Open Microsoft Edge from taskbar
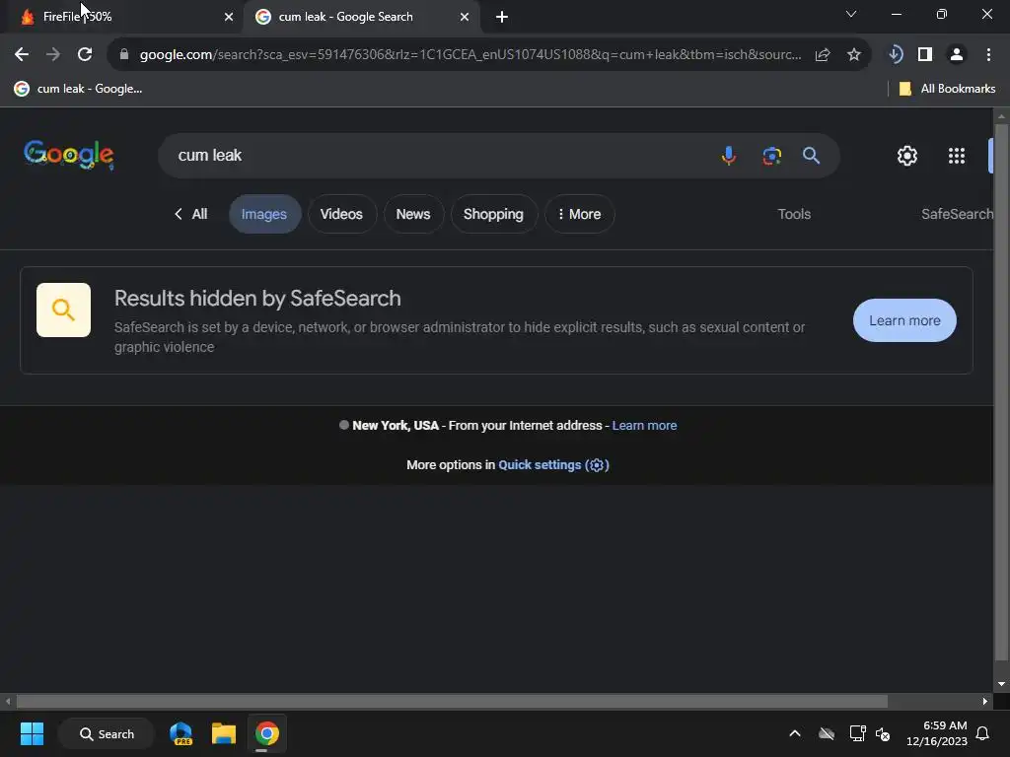Image resolution: width=1010 pixels, height=757 pixels. [x=181, y=733]
